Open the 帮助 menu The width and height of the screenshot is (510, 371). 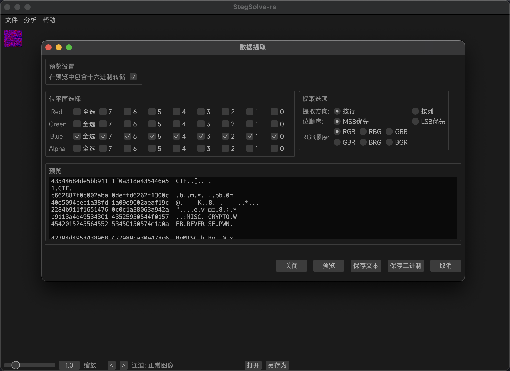(49, 20)
